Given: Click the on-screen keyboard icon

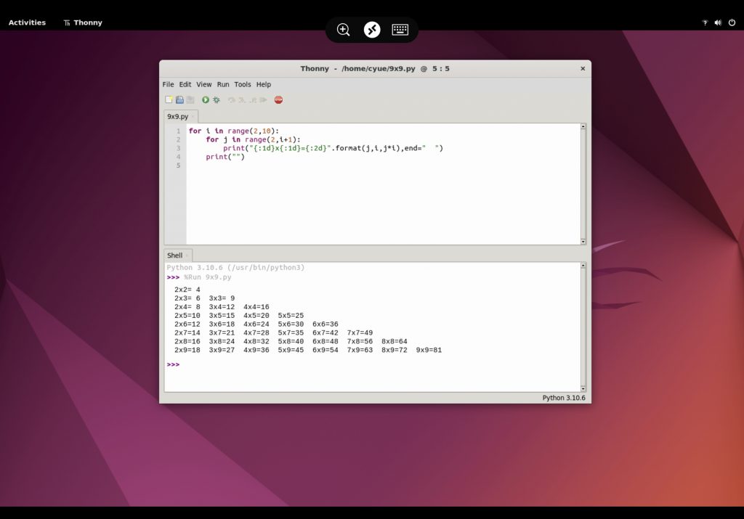Looking at the screenshot, I should (x=400, y=30).
